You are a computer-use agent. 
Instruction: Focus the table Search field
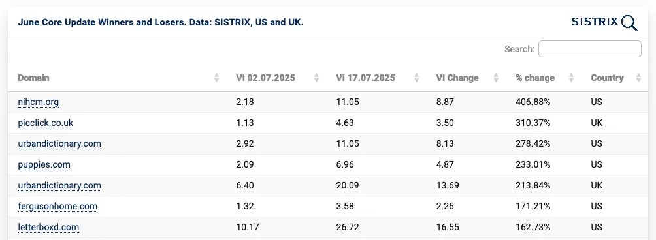590,49
